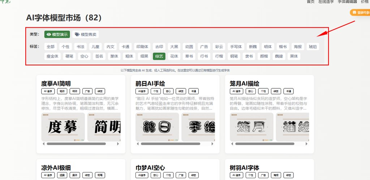Open the 巾梦AI空心 card title
This screenshot has height=180, width=370.
150,167
